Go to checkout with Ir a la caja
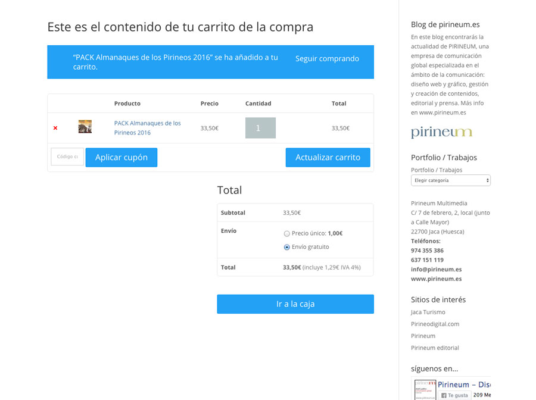Image resolution: width=536 pixels, height=400 pixels. click(x=295, y=304)
